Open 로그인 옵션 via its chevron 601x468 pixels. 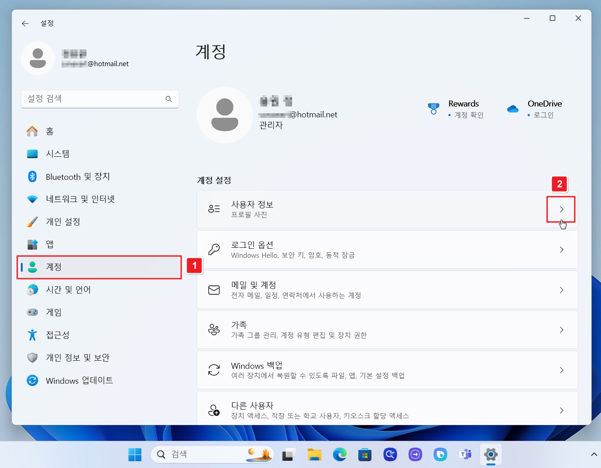(561, 249)
